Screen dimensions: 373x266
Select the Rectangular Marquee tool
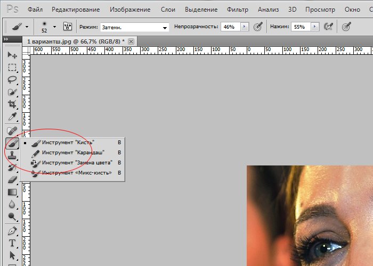pyautogui.click(x=12, y=67)
